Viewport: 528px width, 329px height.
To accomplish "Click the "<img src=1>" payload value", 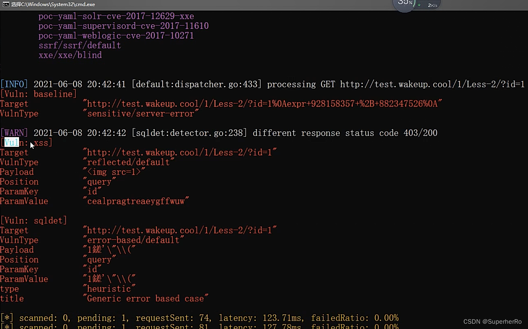I will [x=114, y=172].
